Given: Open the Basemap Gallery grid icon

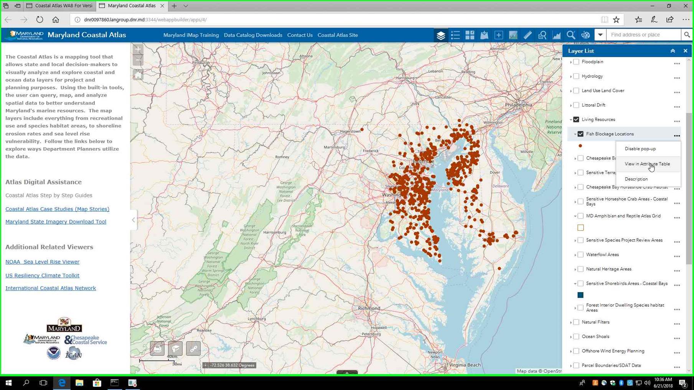Looking at the screenshot, I should [470, 35].
